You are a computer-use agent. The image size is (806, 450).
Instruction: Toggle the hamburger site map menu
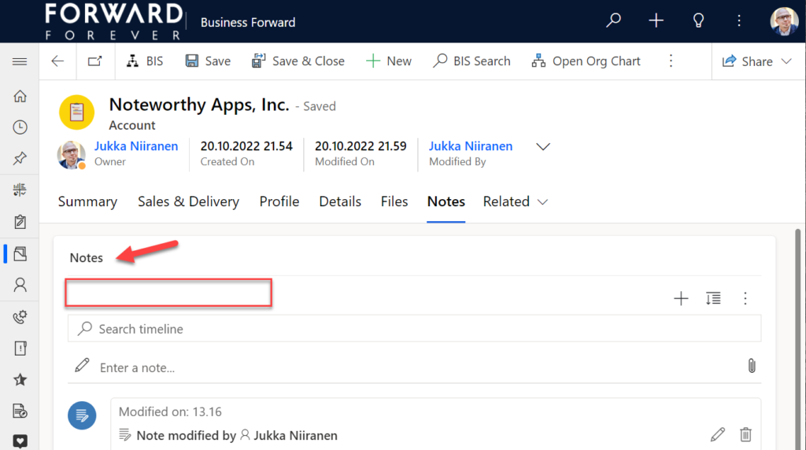click(x=20, y=61)
